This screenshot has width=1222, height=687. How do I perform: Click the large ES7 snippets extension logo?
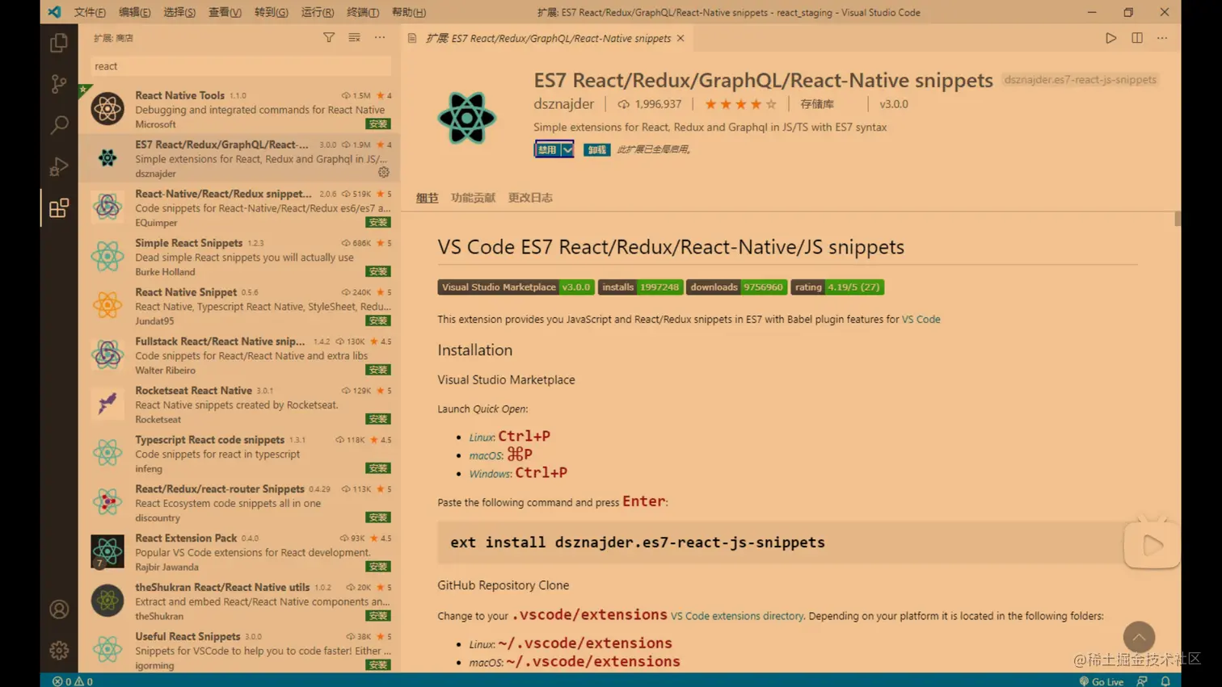(467, 118)
